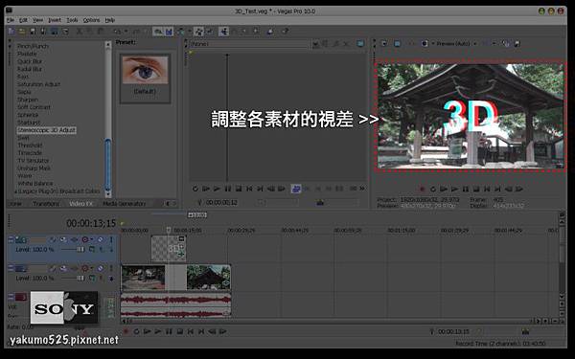Viewport: 575px width, 359px height.
Task: Click the Redo arrow icon
Action: coord(136,32)
